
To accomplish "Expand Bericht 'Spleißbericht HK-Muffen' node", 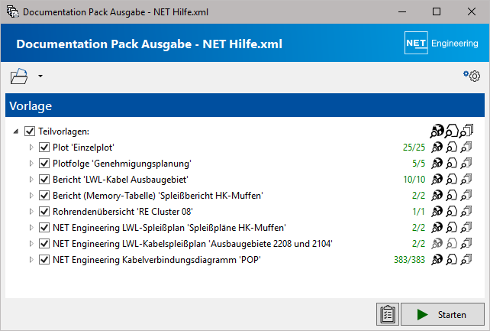I will coord(31,196).
